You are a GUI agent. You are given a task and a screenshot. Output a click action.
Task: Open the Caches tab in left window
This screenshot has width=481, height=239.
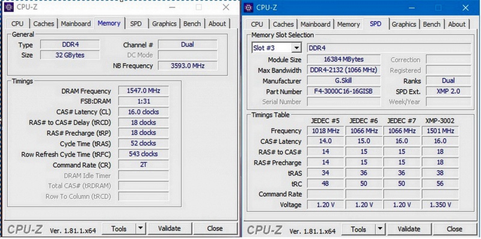click(44, 23)
